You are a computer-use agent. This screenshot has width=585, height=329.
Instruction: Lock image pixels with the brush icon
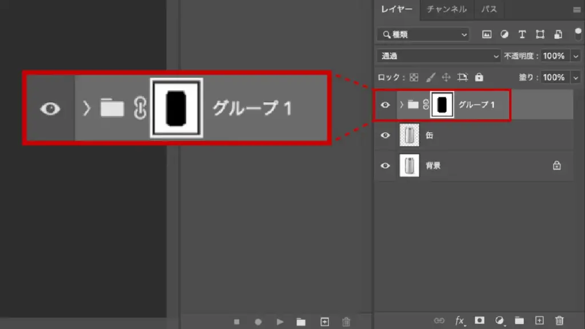tap(431, 77)
